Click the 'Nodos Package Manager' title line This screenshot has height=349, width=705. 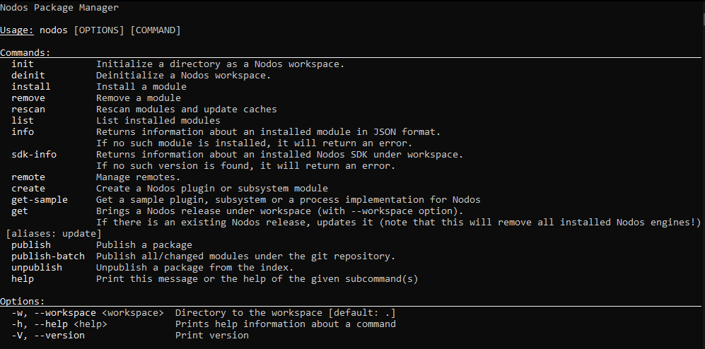point(59,8)
